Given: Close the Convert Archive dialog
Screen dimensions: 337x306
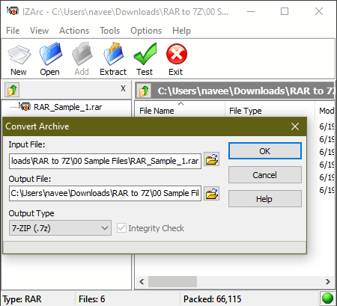Looking at the screenshot, I should point(295,126).
